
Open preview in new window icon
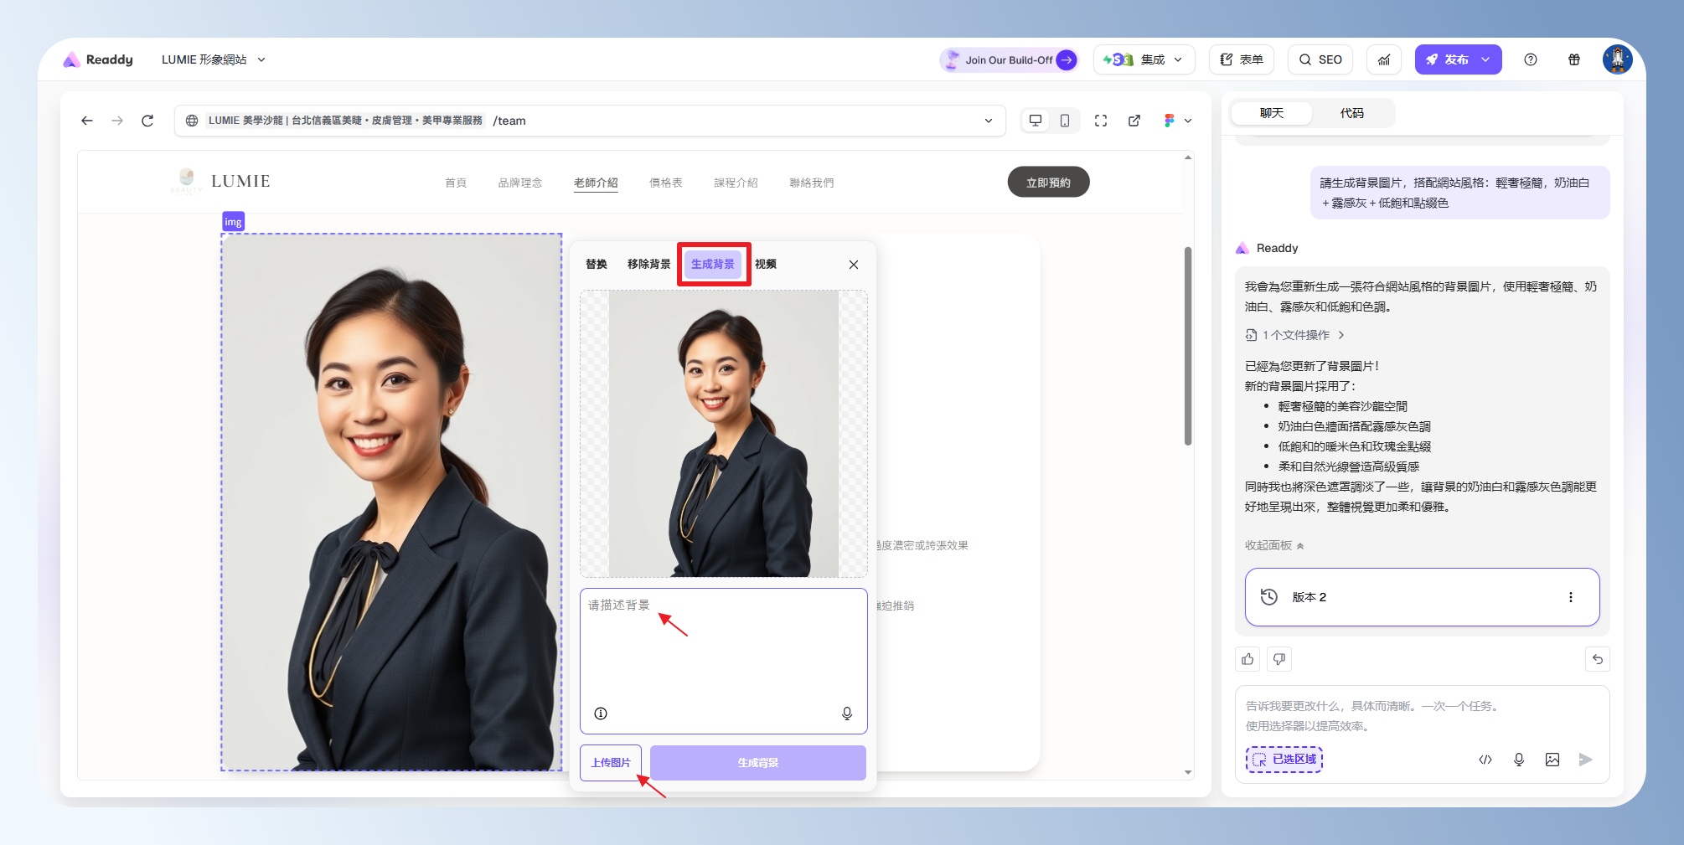1134,121
